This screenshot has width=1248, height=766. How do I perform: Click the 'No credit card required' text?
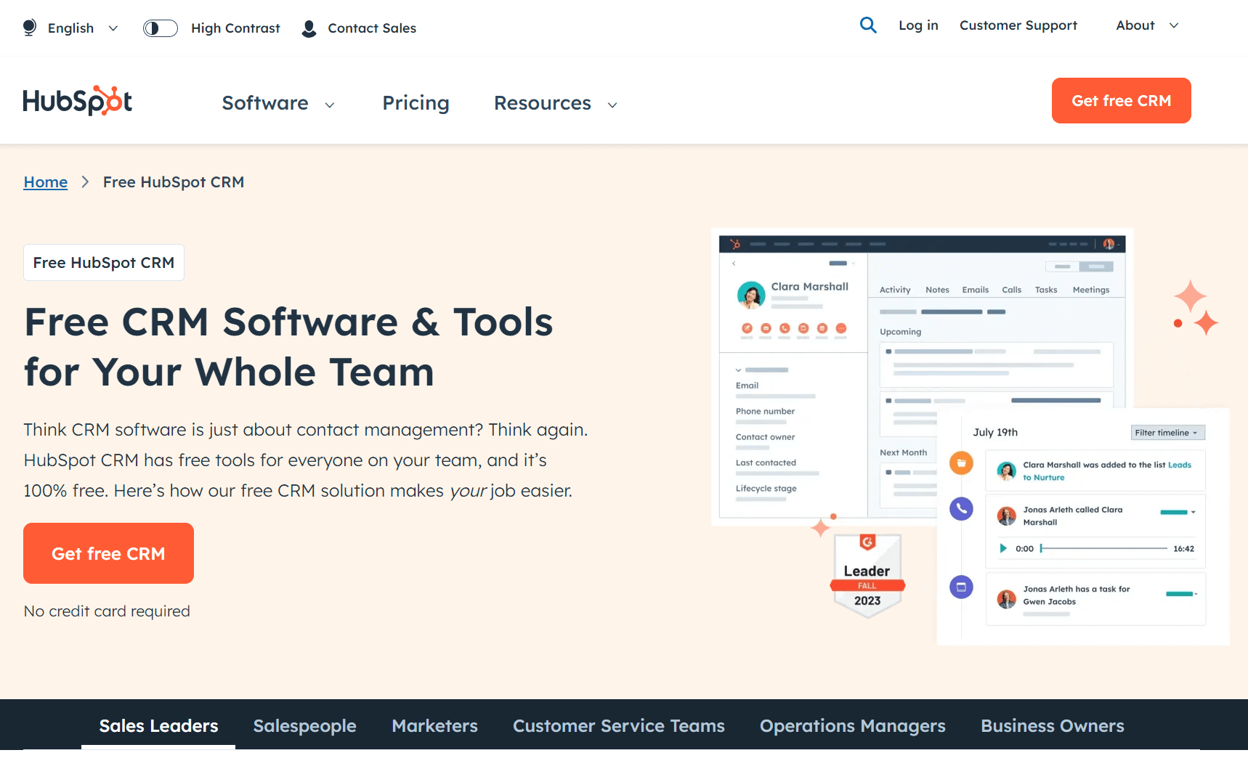[x=107, y=611]
